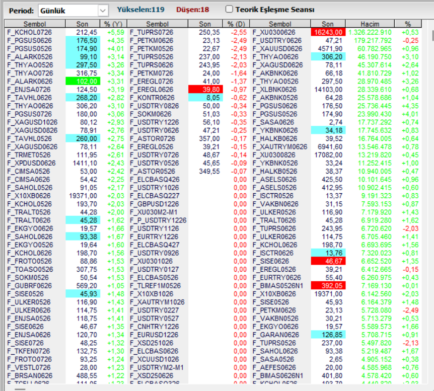Open the Period dropdown arrow
The width and height of the screenshot is (434, 391).
pos(103,11)
